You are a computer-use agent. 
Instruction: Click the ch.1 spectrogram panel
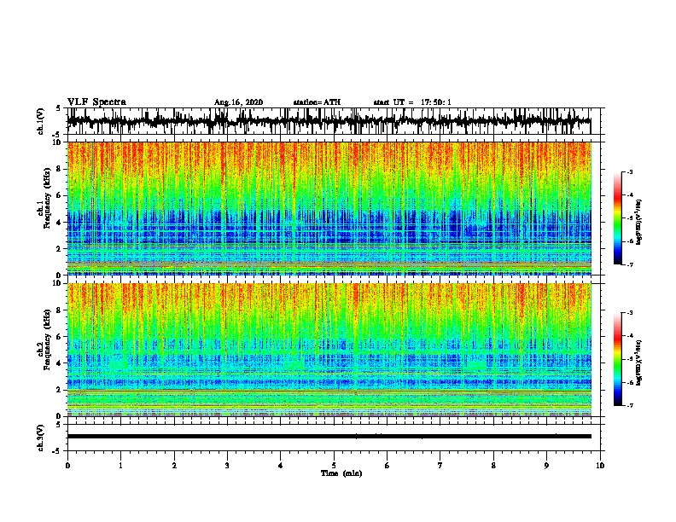coord(329,208)
